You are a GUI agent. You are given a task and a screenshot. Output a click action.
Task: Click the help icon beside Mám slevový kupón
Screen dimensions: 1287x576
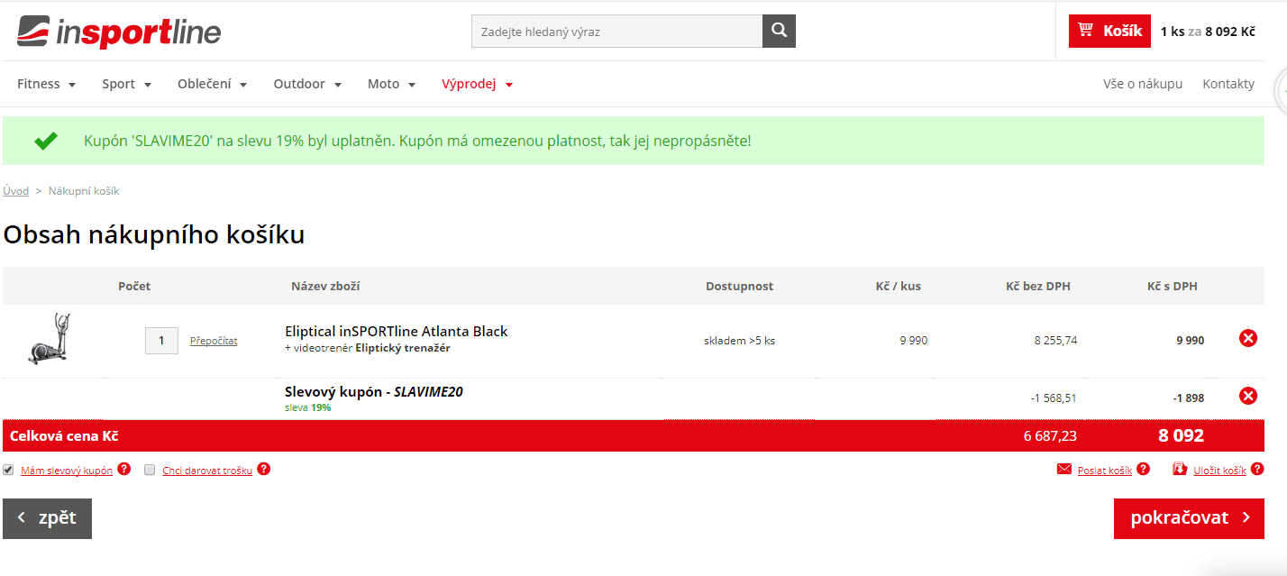point(124,469)
